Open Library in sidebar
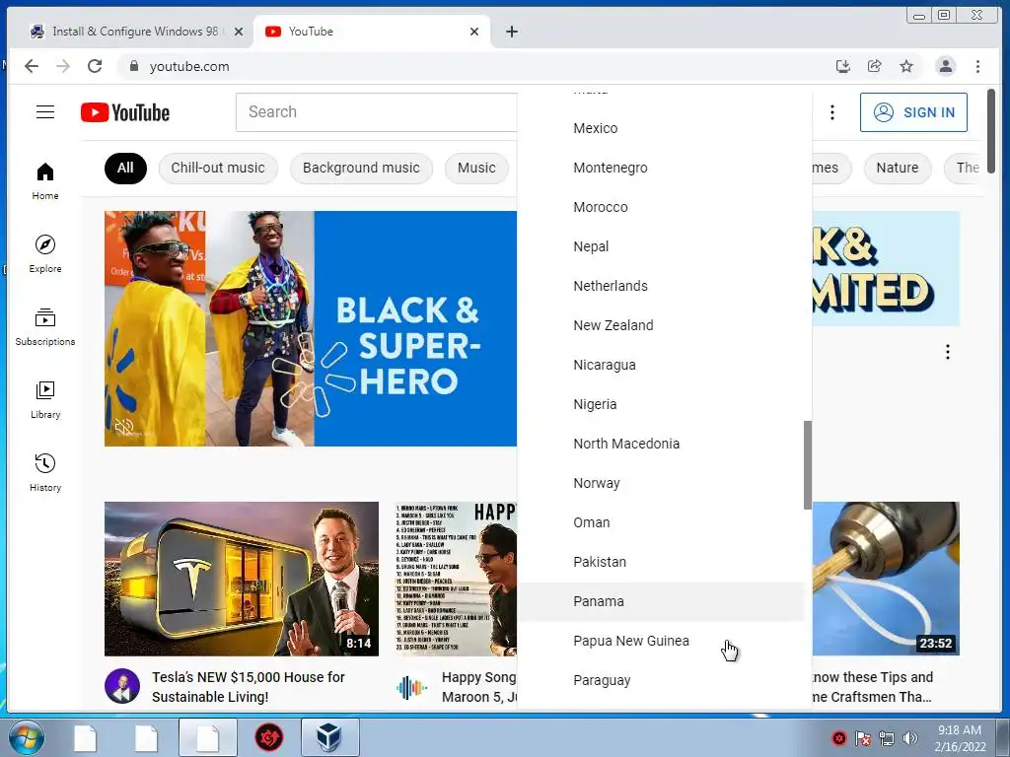 (x=45, y=400)
